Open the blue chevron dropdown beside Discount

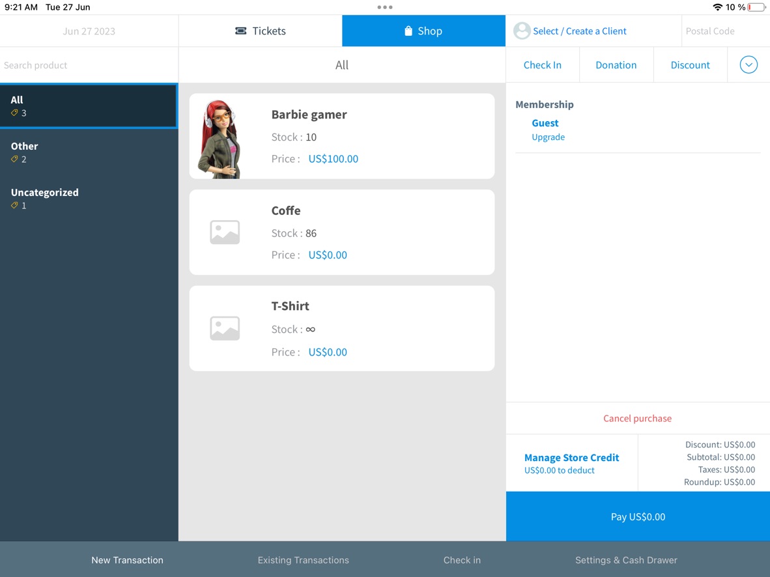749,64
